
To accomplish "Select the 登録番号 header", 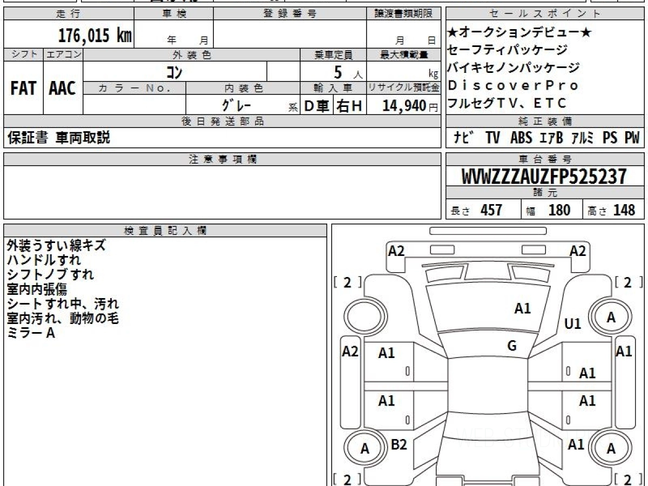I will (x=289, y=14).
